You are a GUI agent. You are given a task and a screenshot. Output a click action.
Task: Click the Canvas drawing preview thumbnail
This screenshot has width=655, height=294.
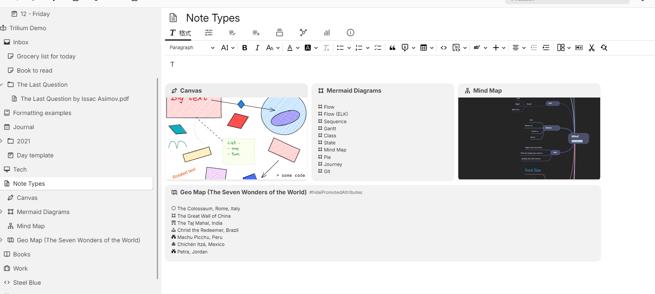236,138
